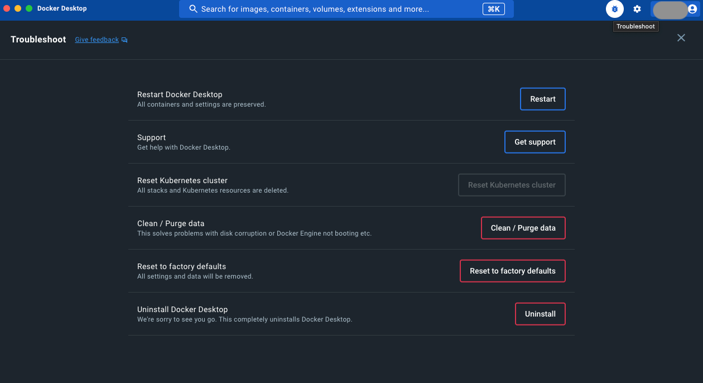Click the "Clean / Purge data" row heading
This screenshot has height=383, width=703.
(171, 223)
